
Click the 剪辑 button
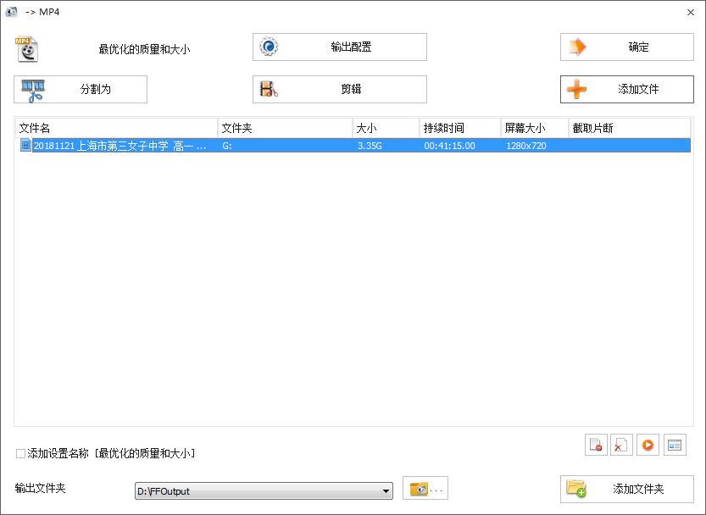339,89
